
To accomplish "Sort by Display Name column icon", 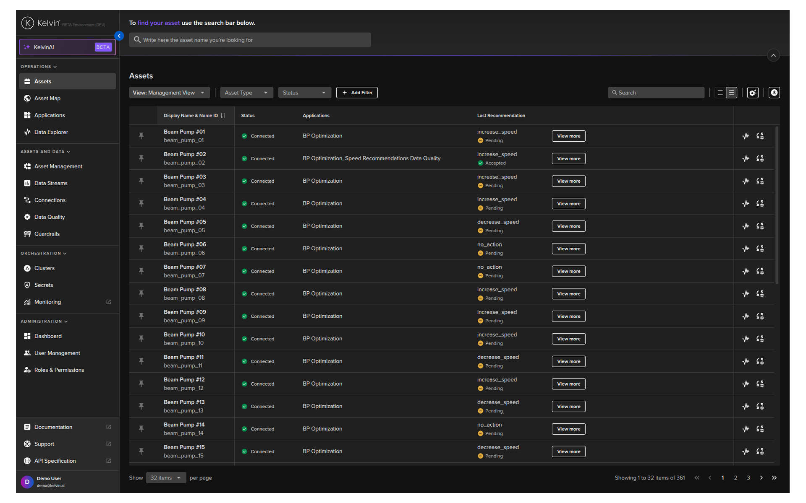I will [223, 116].
